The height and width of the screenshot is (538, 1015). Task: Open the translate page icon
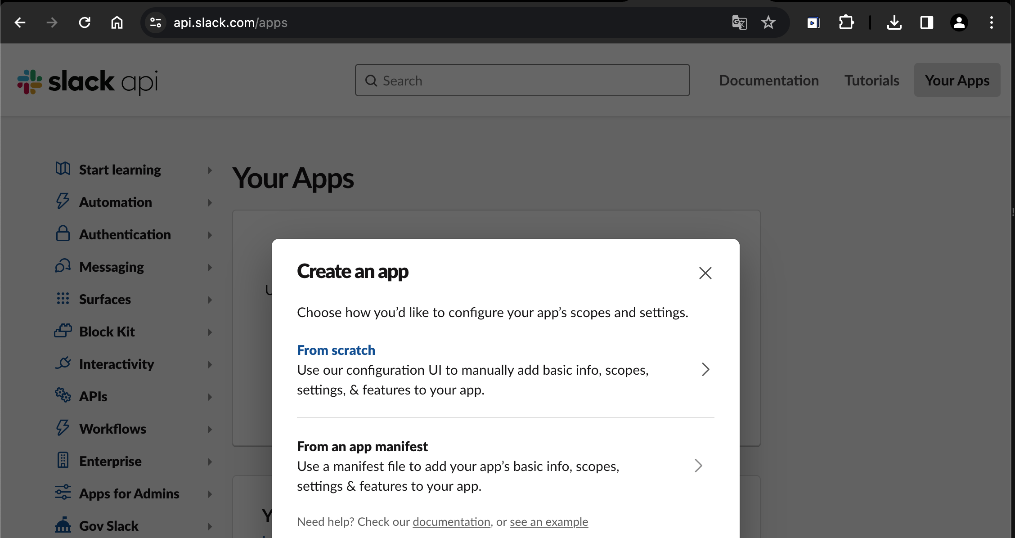coord(739,22)
